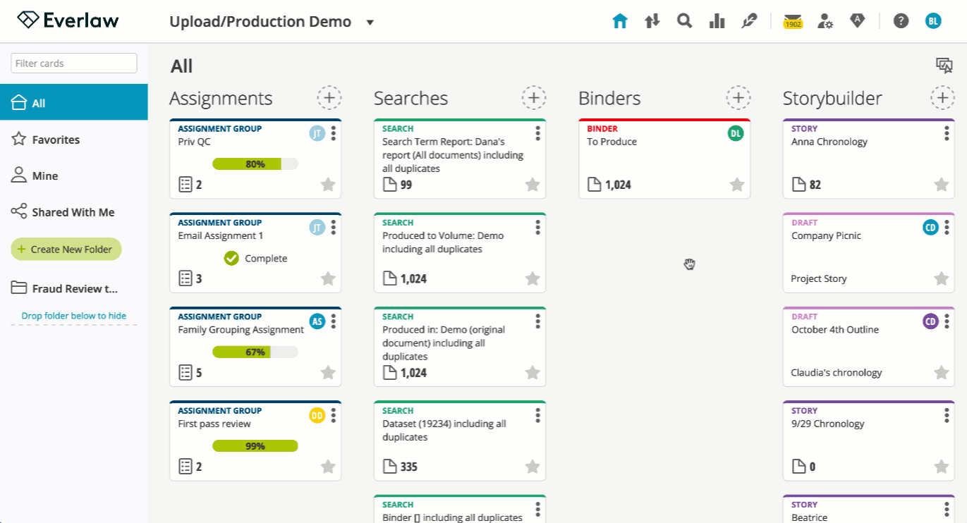This screenshot has width=967, height=523.
Task: Select Favorites in the sidebar
Action: click(74, 140)
